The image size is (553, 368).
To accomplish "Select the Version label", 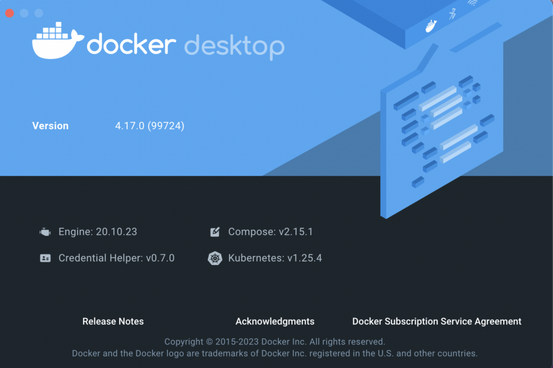I will 50,126.
